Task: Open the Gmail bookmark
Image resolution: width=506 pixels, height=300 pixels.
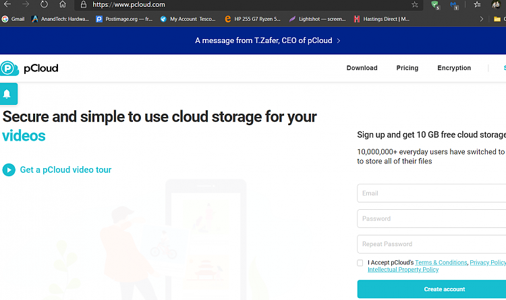Action: (13, 19)
